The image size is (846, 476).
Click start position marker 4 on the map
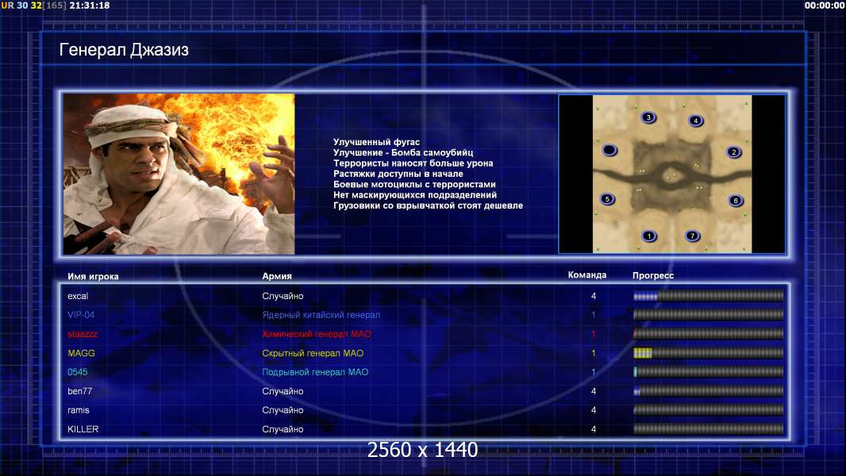point(696,121)
